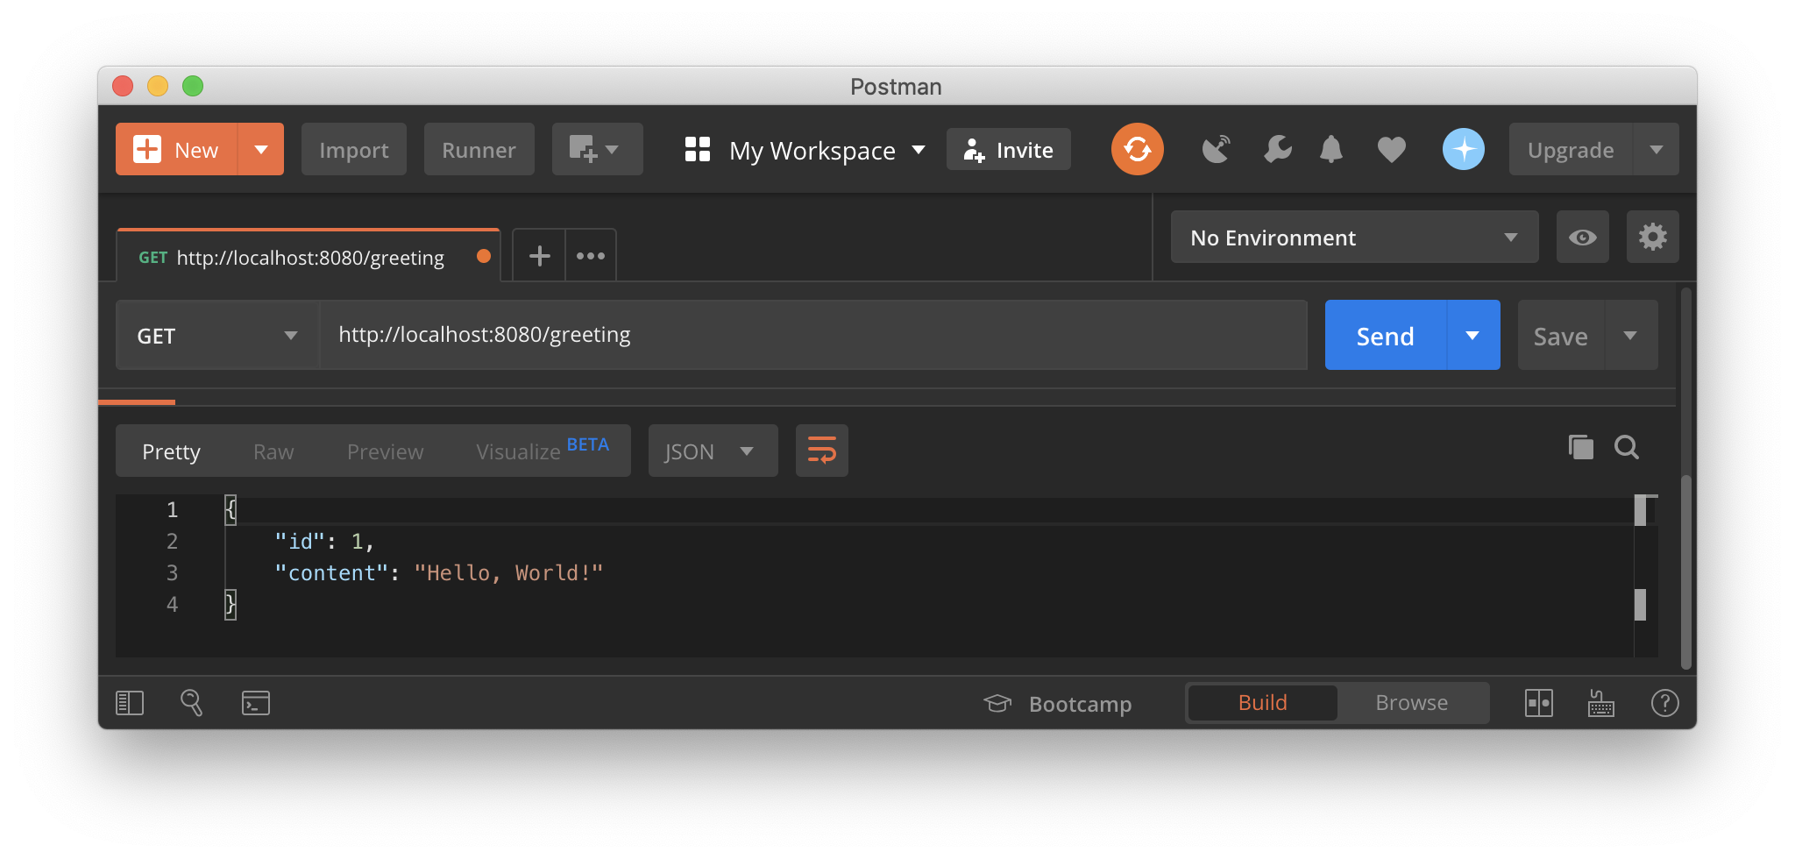Open the help question mark icon

click(1664, 703)
